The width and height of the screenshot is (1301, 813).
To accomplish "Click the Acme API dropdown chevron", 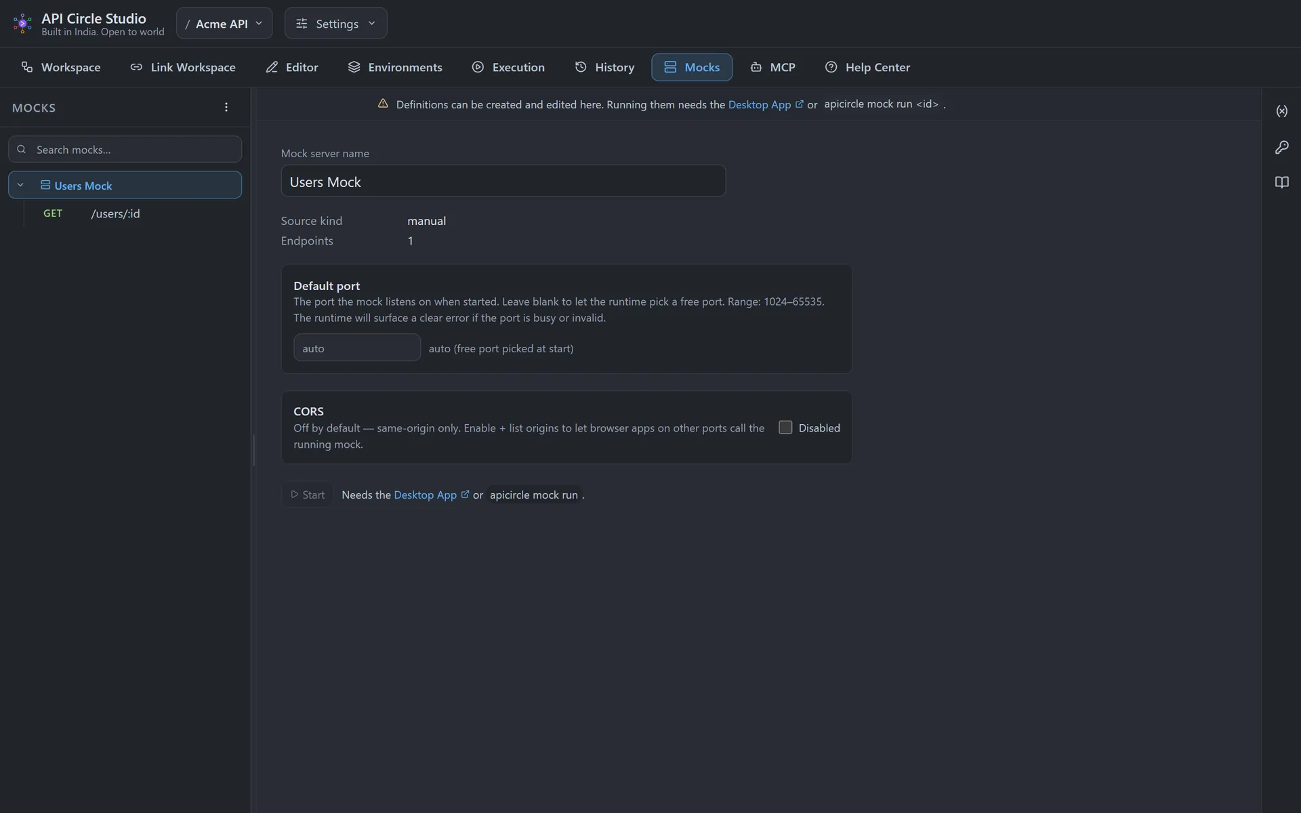I will coord(259,23).
